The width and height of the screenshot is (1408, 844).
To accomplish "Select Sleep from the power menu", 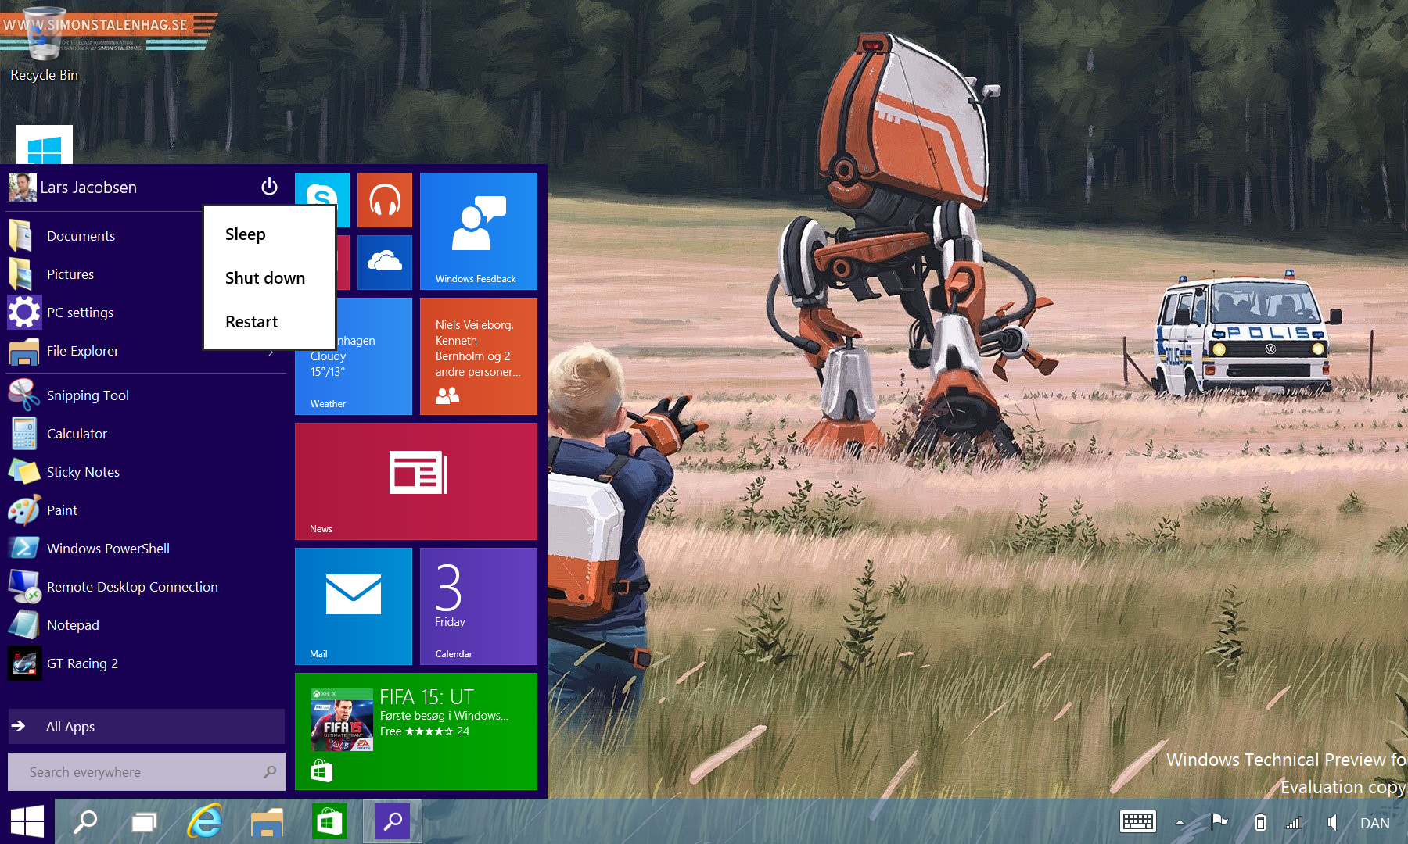I will [x=246, y=234].
